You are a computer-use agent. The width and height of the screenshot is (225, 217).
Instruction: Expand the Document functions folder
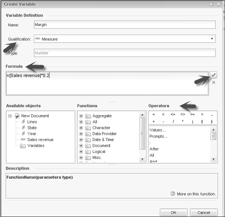tap(81, 146)
